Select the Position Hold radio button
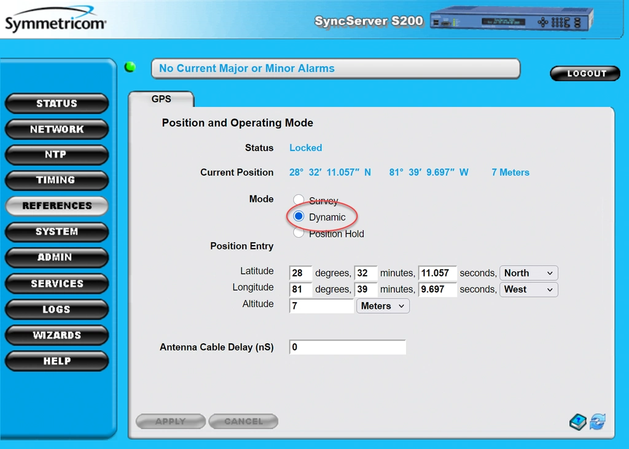 [299, 233]
